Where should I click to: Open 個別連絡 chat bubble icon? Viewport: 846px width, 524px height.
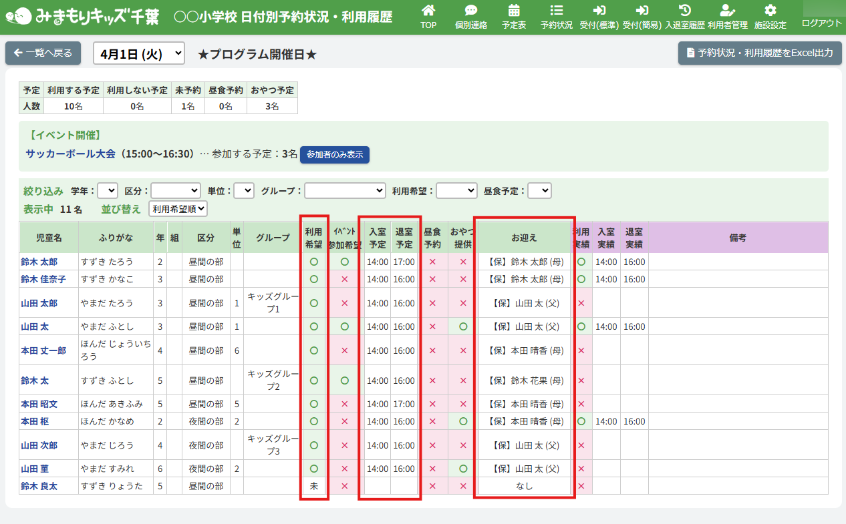[470, 11]
